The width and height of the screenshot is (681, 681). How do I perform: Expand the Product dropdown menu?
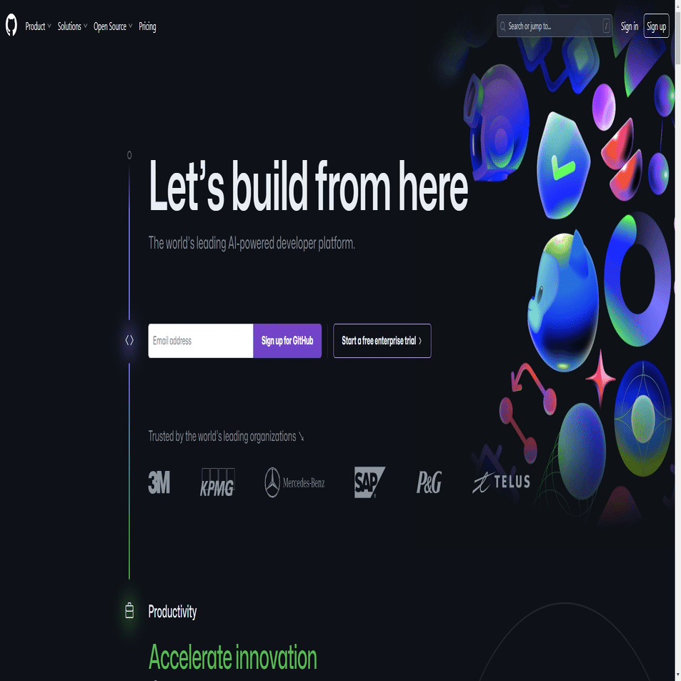coord(38,26)
